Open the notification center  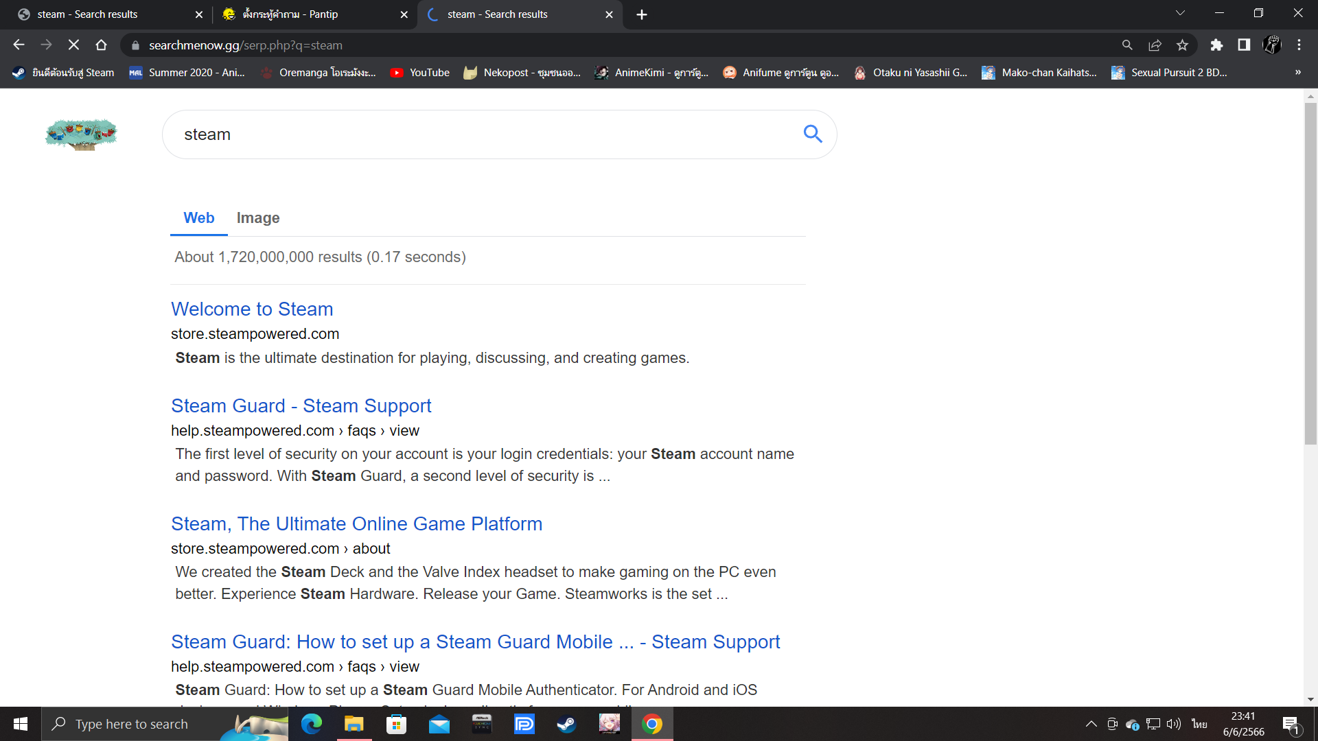pyautogui.click(x=1291, y=725)
